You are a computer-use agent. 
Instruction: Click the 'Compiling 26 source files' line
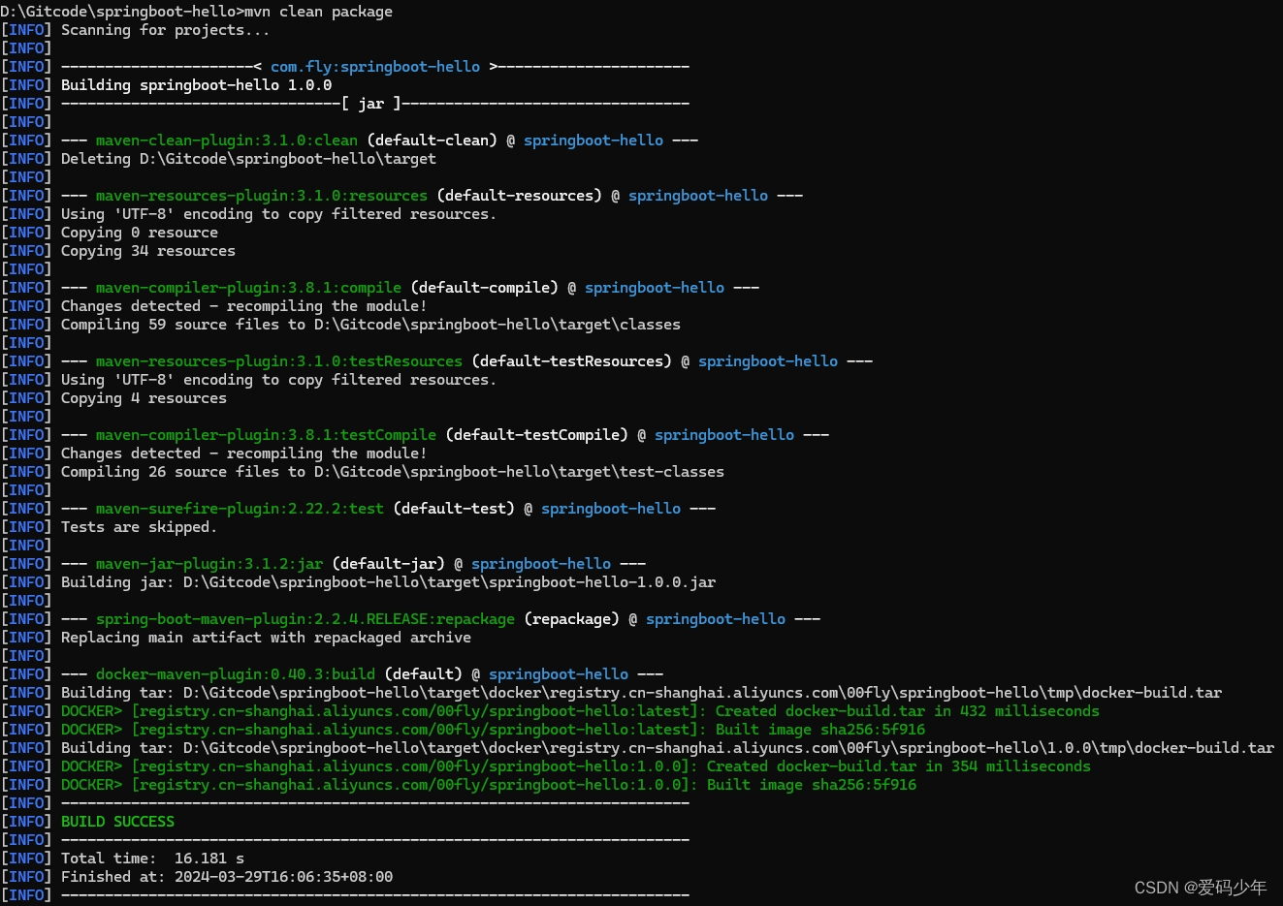(393, 472)
